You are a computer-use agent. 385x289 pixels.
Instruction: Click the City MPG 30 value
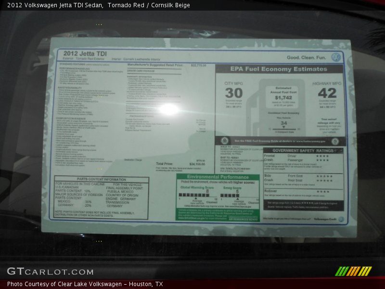pos(233,93)
